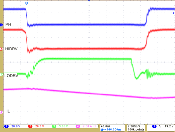
Task: Open channel 4 badge in readout bar
Action: pos(78,126)
